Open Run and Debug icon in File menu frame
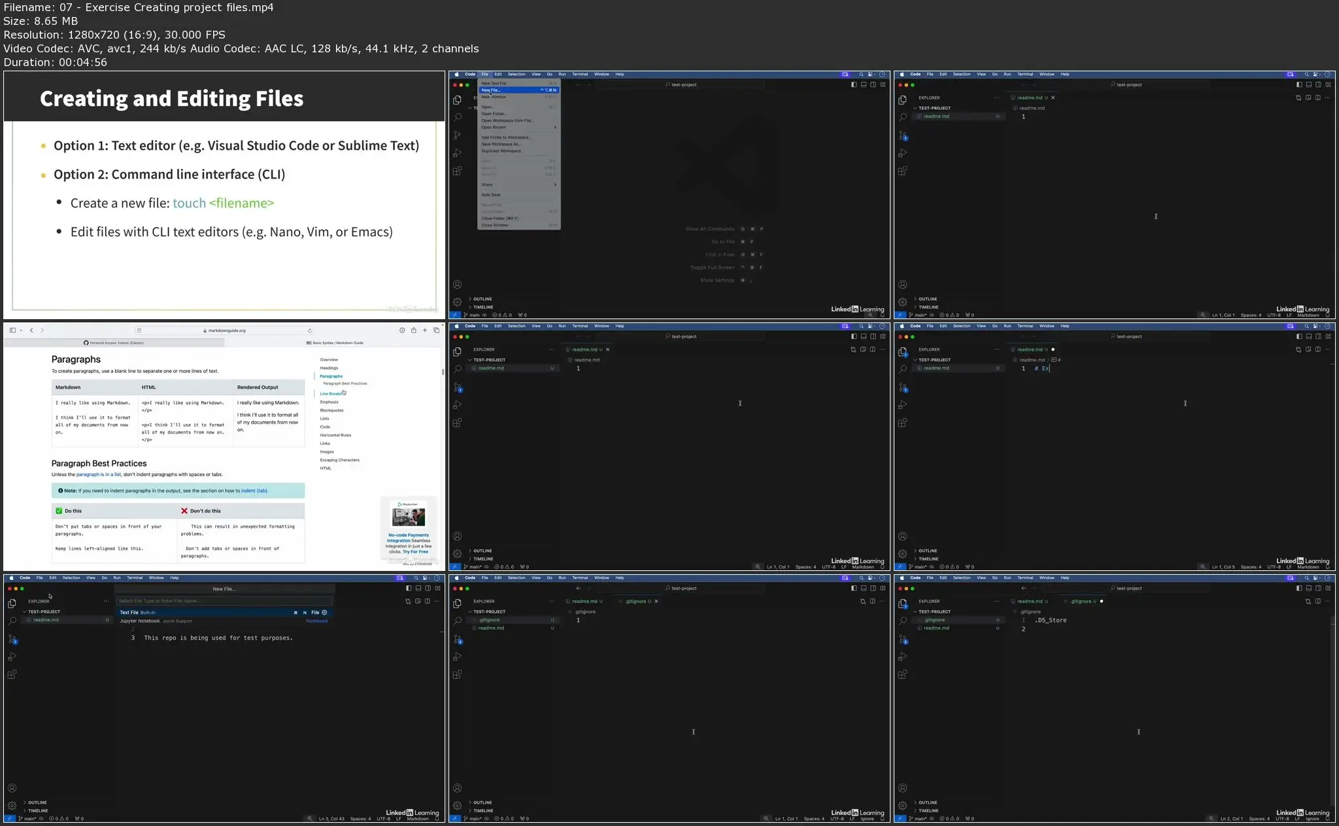This screenshot has height=826, width=1339. click(457, 153)
